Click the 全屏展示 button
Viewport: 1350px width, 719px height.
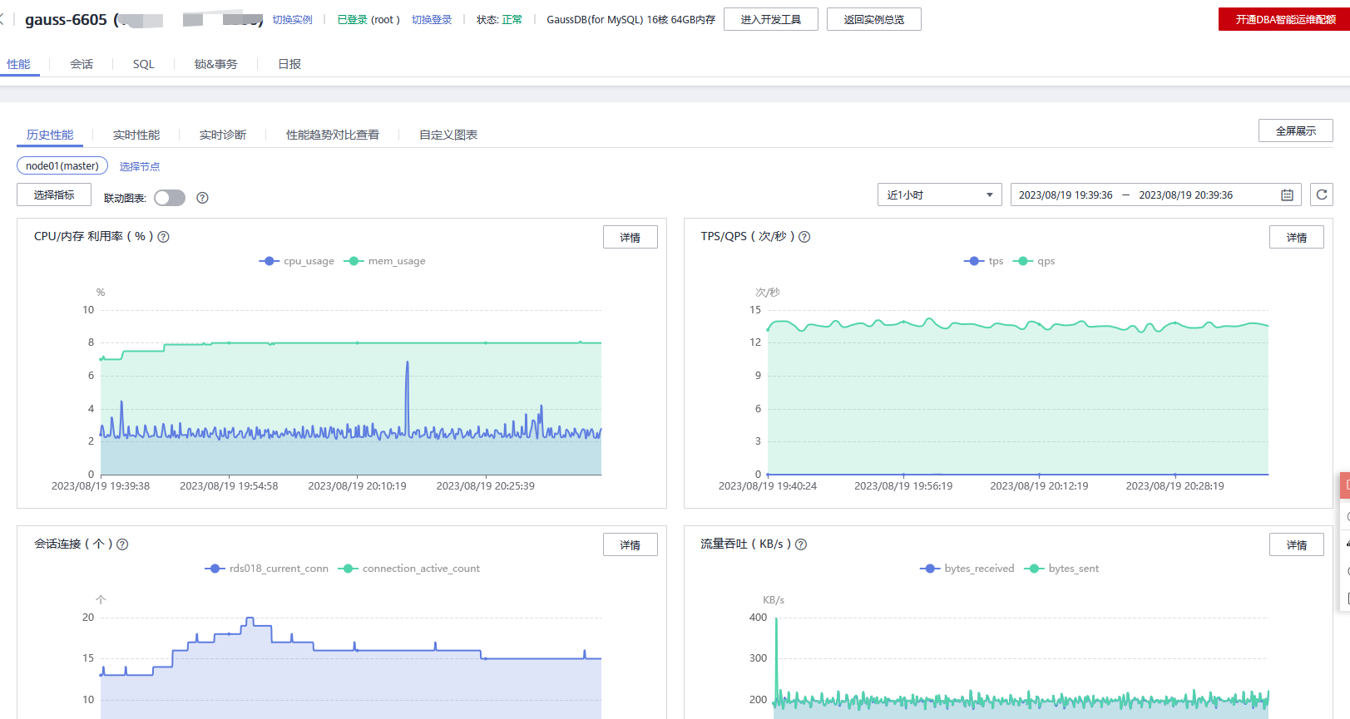[x=1295, y=131]
